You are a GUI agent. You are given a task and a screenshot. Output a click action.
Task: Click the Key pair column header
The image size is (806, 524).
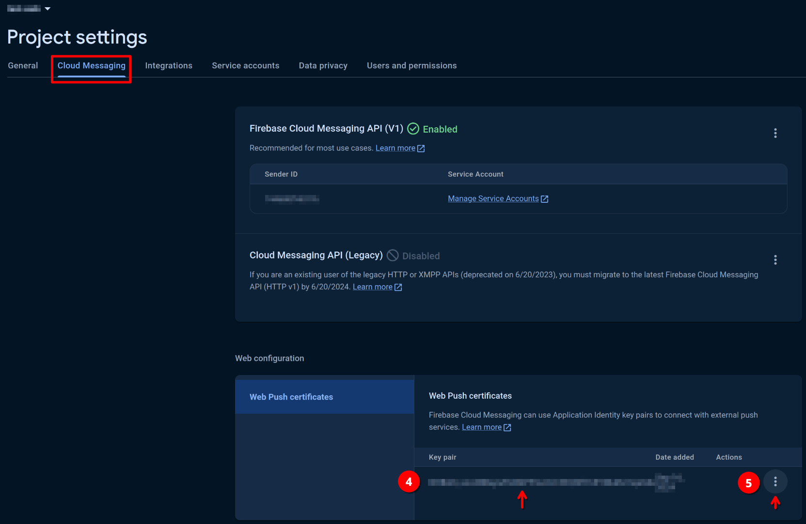[443, 457]
